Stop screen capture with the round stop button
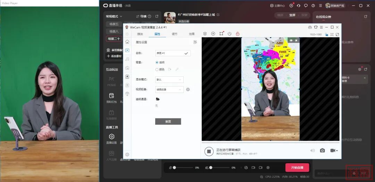 coord(209,151)
